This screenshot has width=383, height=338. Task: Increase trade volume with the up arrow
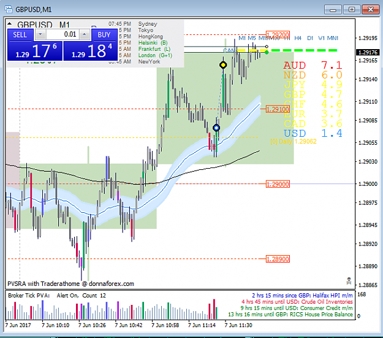[85, 34]
